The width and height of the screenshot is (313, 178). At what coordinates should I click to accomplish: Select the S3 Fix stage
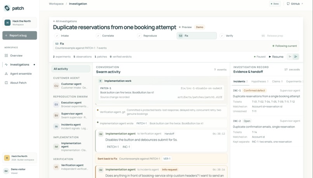point(196,36)
